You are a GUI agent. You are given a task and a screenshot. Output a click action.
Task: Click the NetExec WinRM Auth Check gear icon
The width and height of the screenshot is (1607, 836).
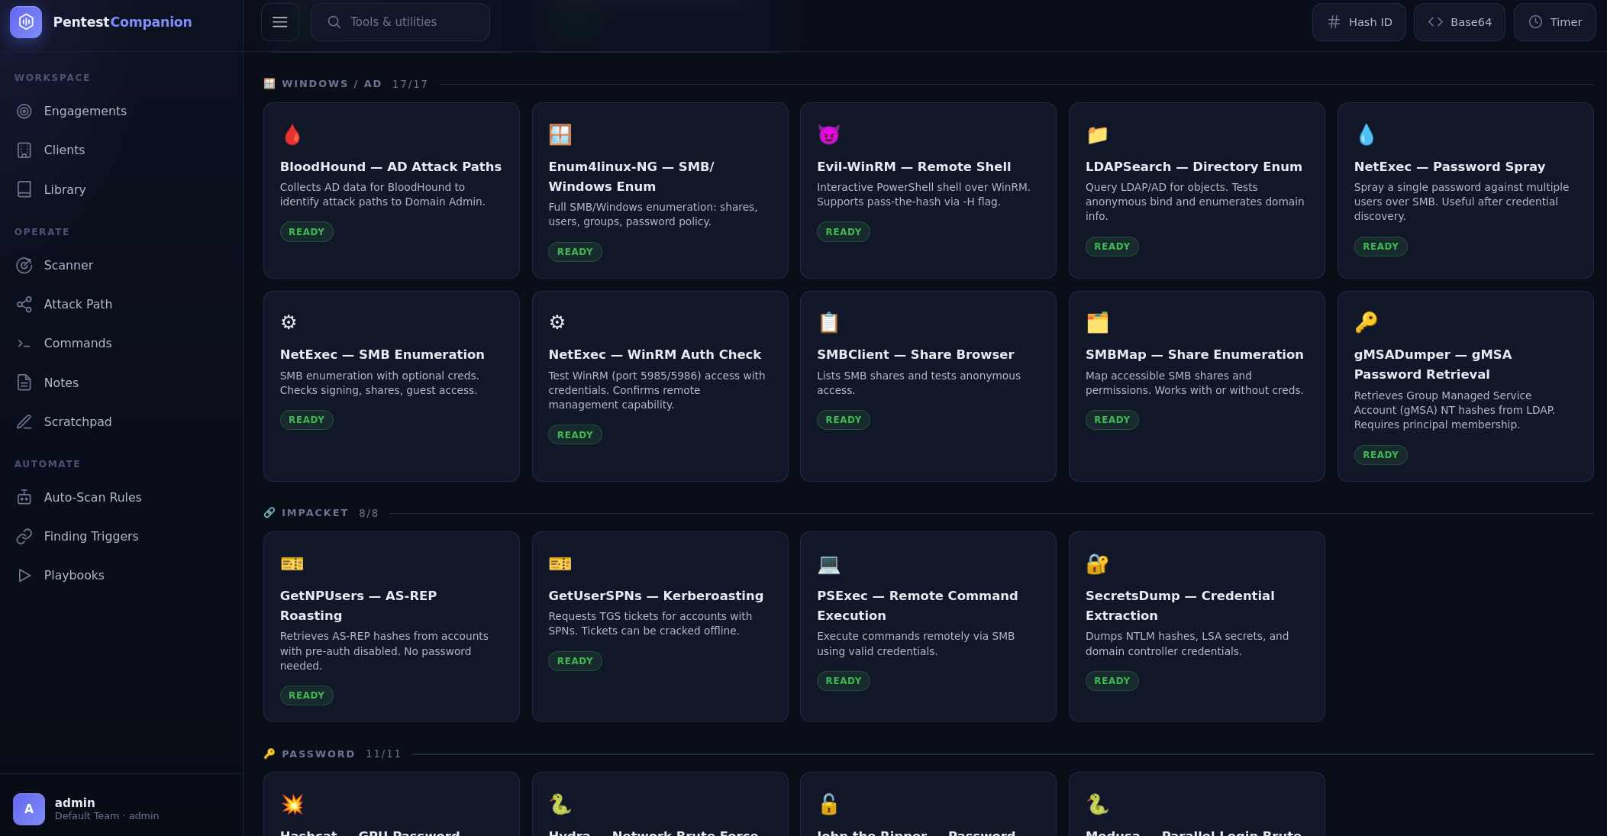click(x=557, y=323)
